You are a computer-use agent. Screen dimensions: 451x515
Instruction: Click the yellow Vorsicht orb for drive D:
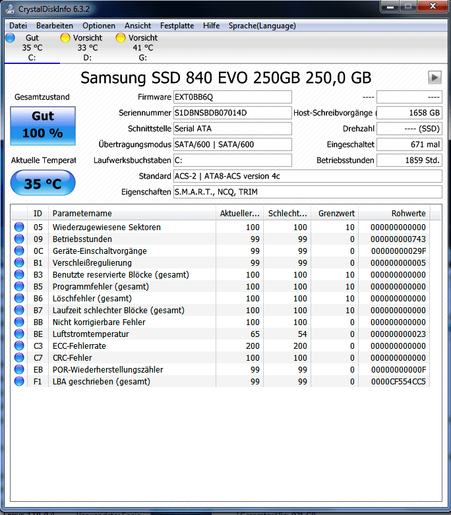pyautogui.click(x=65, y=38)
